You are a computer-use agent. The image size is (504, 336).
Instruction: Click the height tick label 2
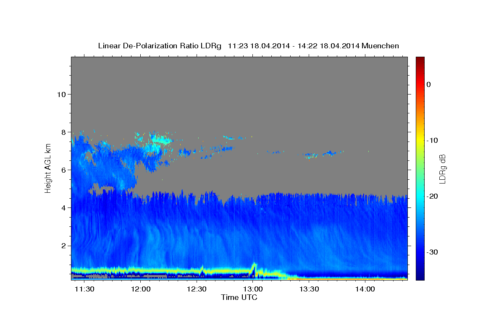click(64, 246)
